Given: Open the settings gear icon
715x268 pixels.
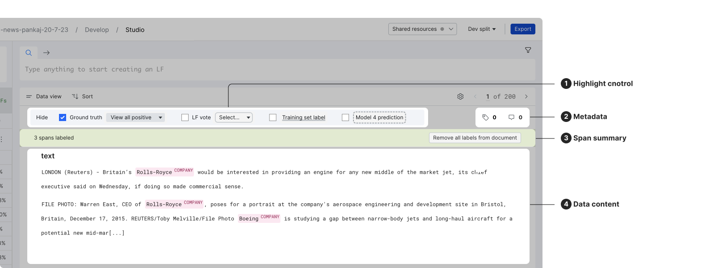Looking at the screenshot, I should pos(460,96).
